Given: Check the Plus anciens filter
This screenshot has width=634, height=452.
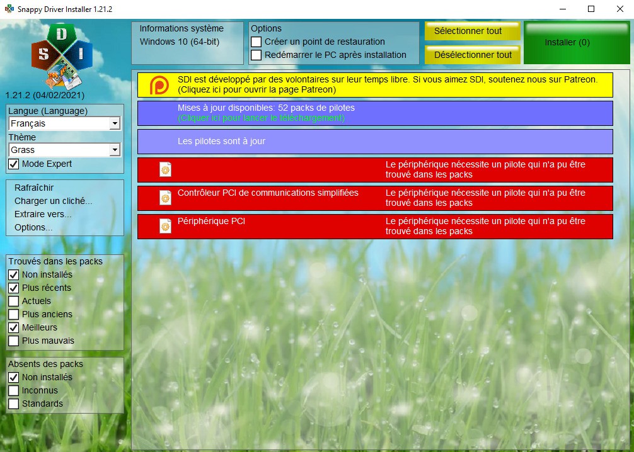Looking at the screenshot, I should click(14, 314).
